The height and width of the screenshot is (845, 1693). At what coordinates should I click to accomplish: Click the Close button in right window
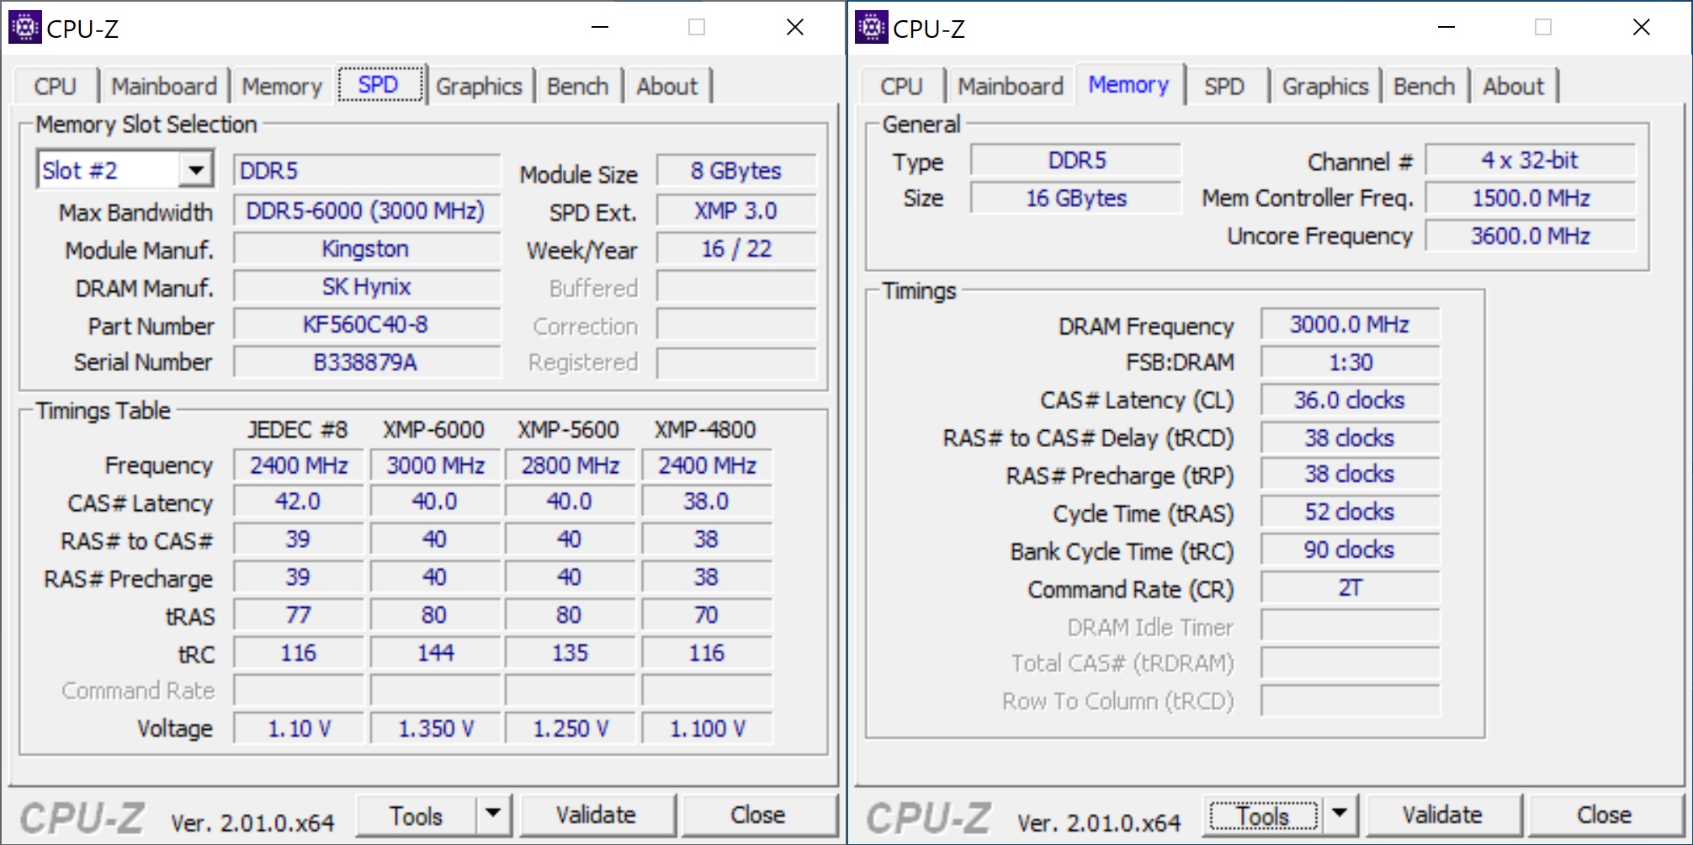[1604, 816]
